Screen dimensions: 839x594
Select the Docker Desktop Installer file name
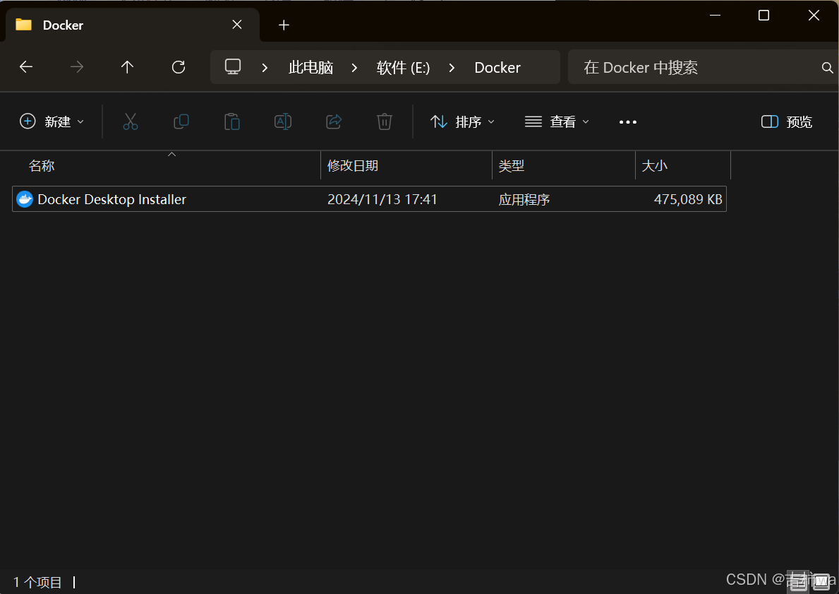pos(111,199)
